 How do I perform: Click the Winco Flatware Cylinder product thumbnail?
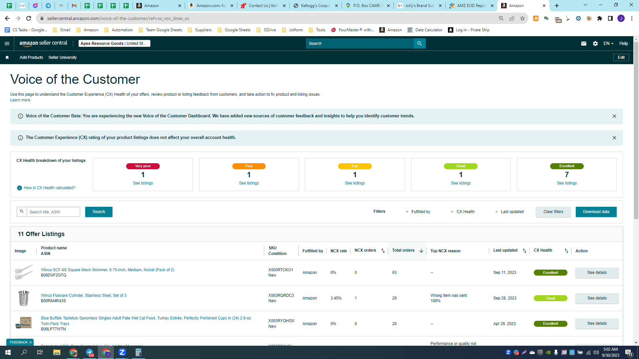pyautogui.click(x=24, y=298)
